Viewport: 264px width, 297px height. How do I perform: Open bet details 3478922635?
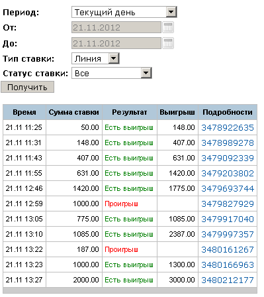click(228, 128)
